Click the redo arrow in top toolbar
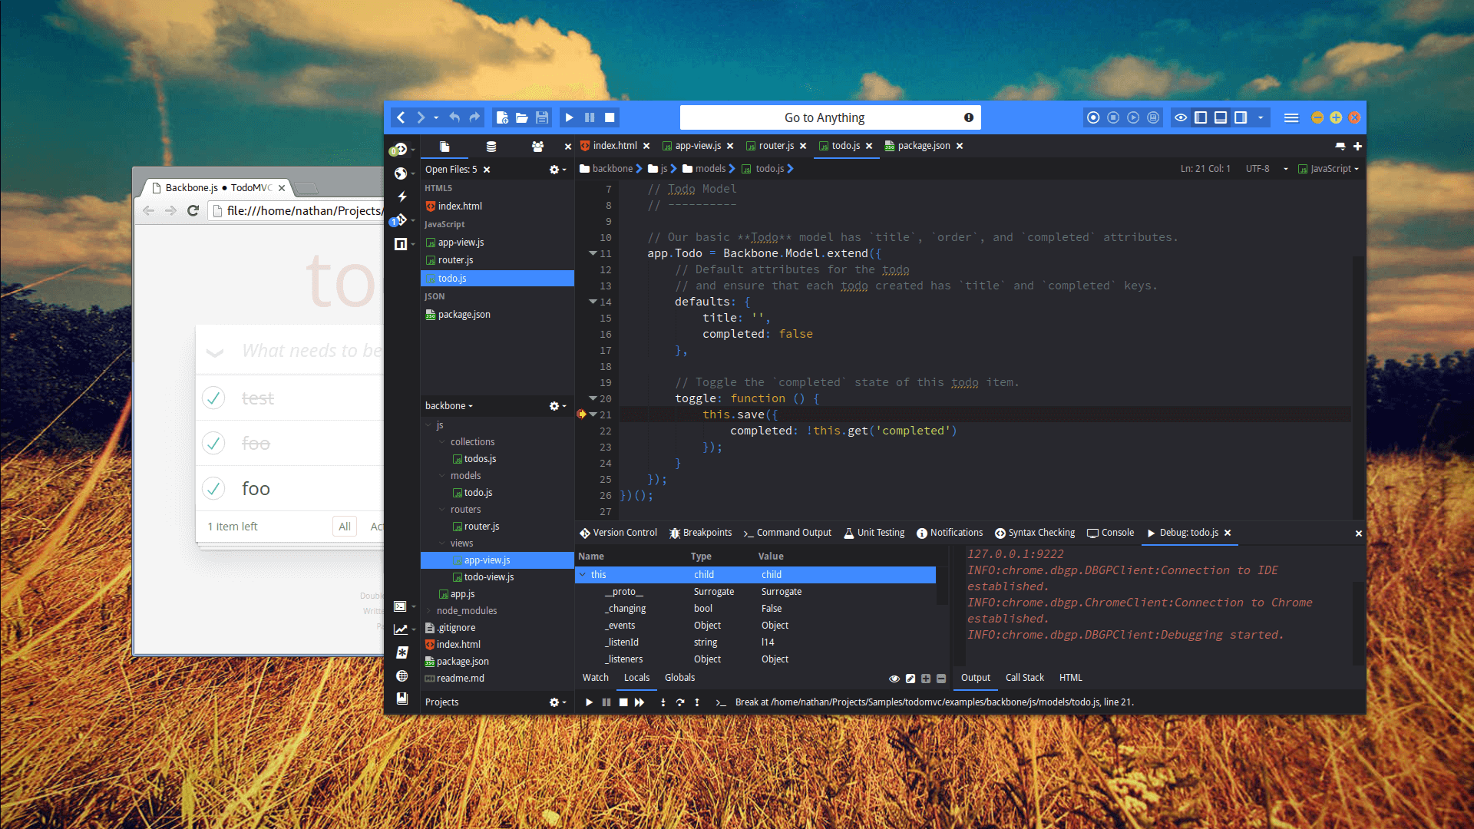 (x=474, y=117)
